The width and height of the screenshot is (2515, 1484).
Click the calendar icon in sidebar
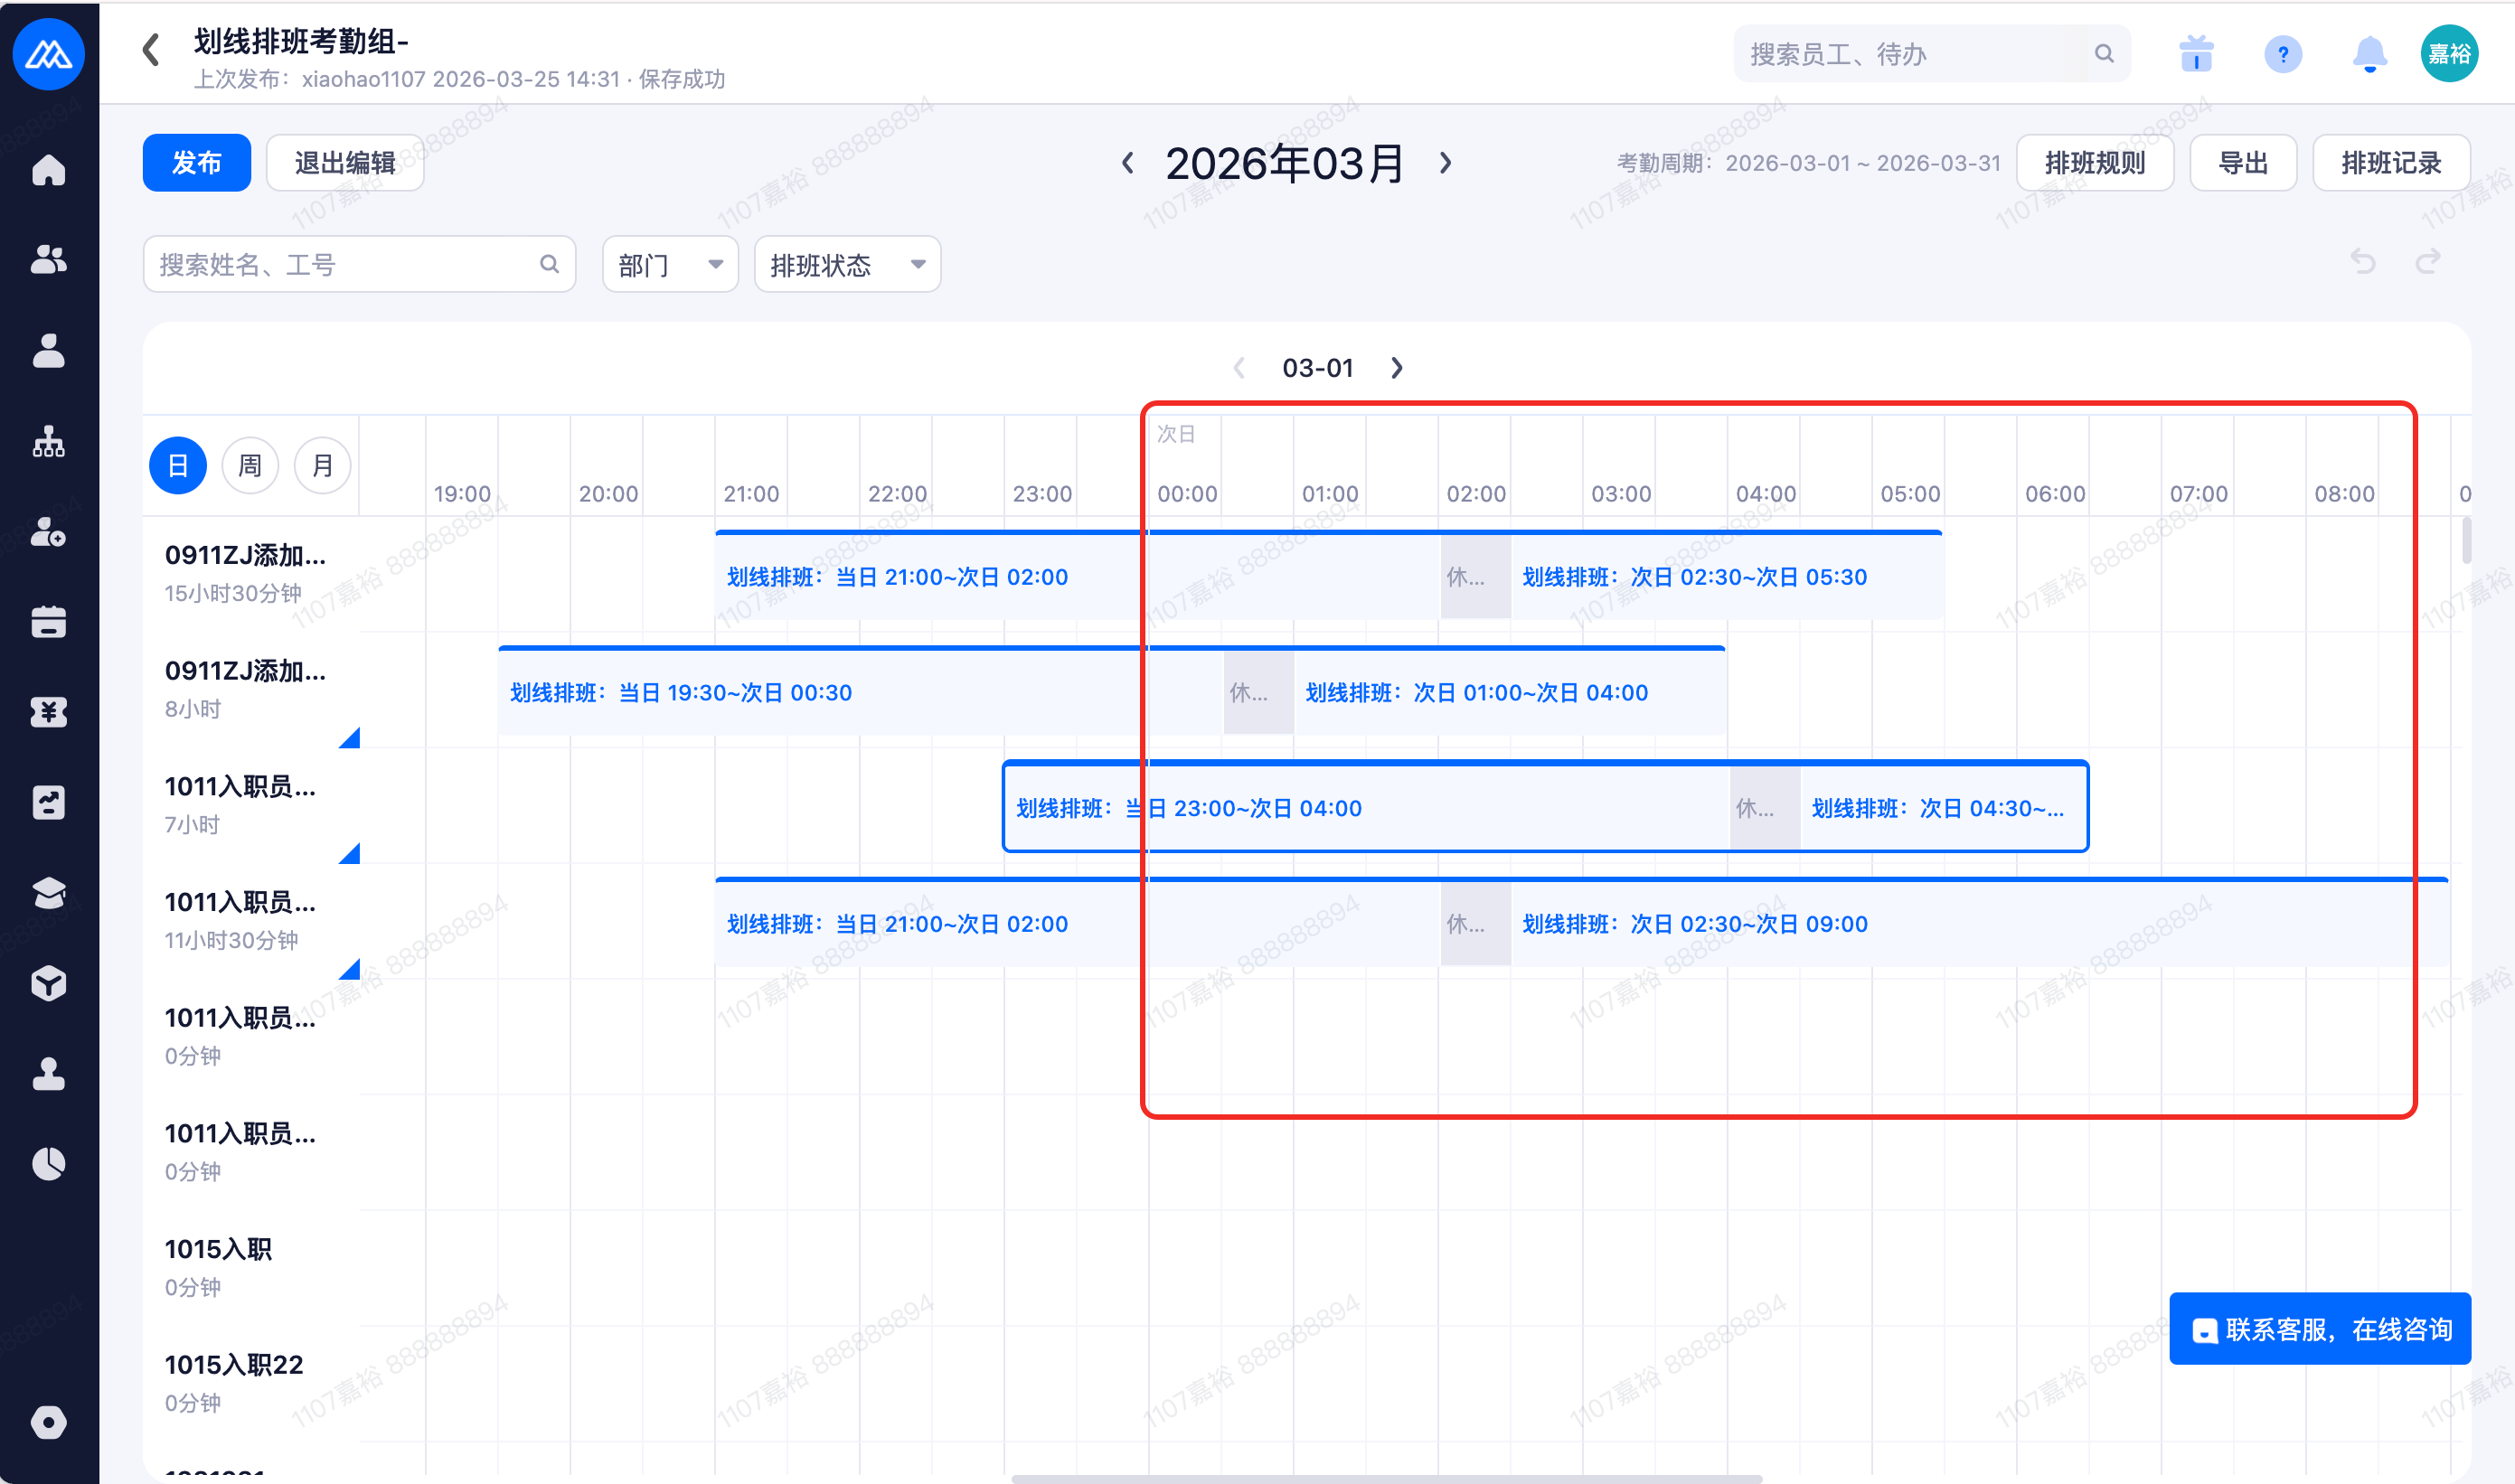(x=48, y=622)
